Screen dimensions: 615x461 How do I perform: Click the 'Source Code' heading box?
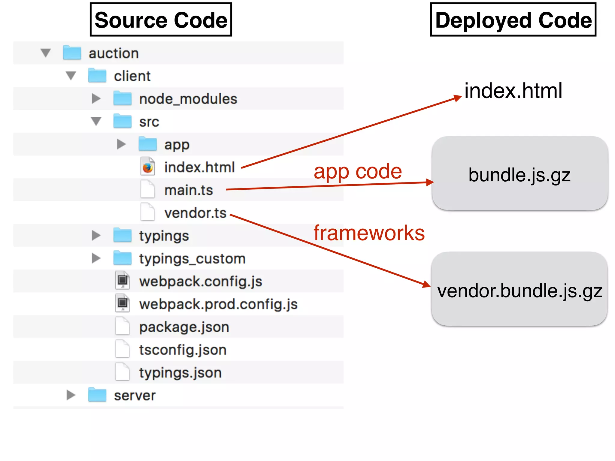[x=161, y=20]
